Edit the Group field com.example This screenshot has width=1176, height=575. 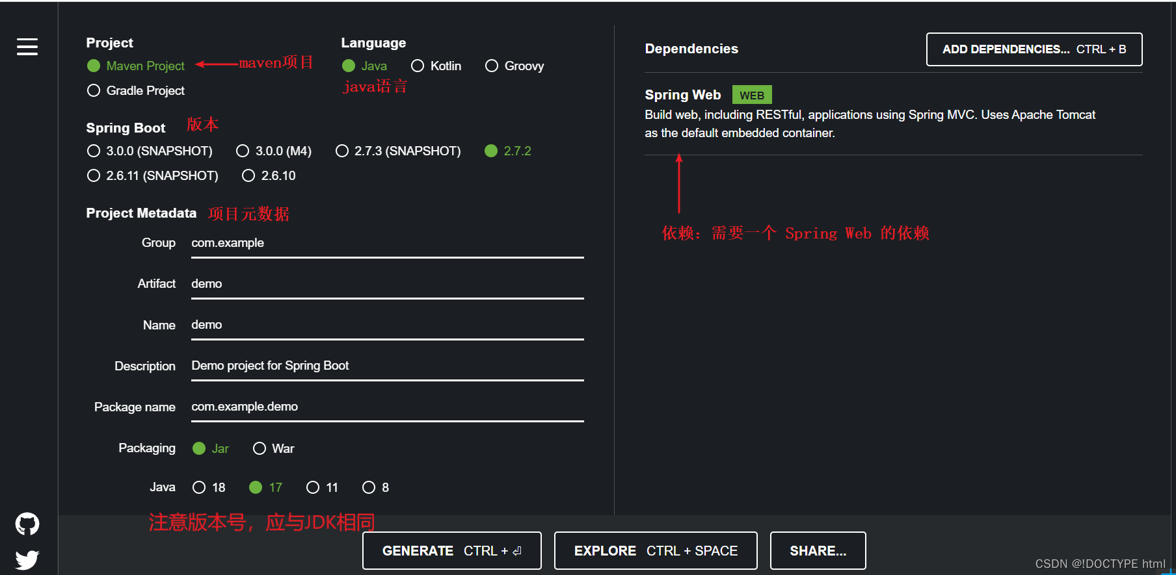tap(388, 243)
